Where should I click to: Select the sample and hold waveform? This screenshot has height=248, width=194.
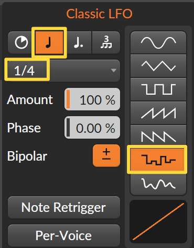coord(157,160)
